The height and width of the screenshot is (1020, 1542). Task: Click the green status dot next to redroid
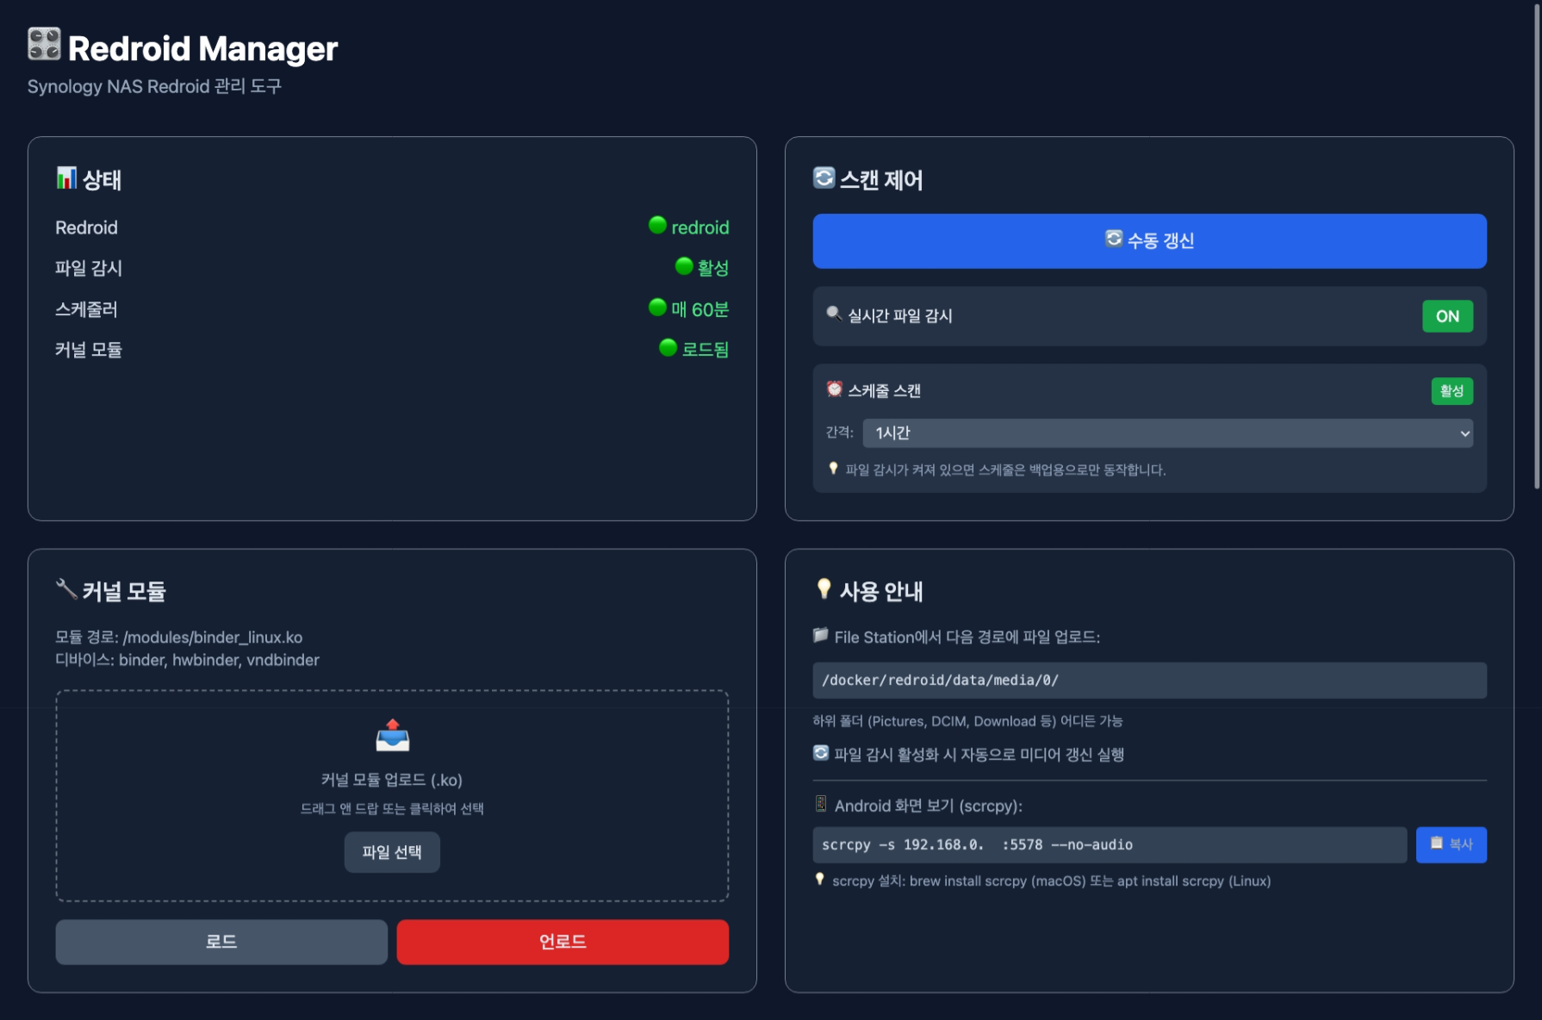657,226
